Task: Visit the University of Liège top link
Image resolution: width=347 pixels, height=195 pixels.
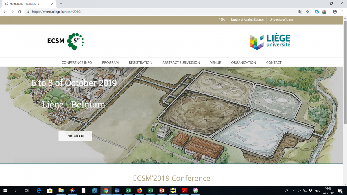Action: tap(281, 20)
